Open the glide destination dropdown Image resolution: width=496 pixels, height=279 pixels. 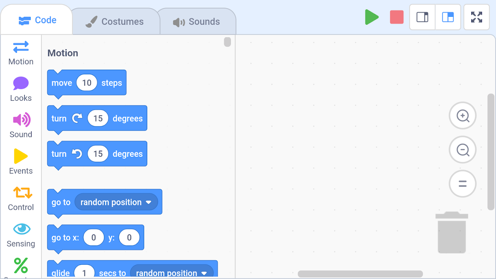pyautogui.click(x=172, y=272)
